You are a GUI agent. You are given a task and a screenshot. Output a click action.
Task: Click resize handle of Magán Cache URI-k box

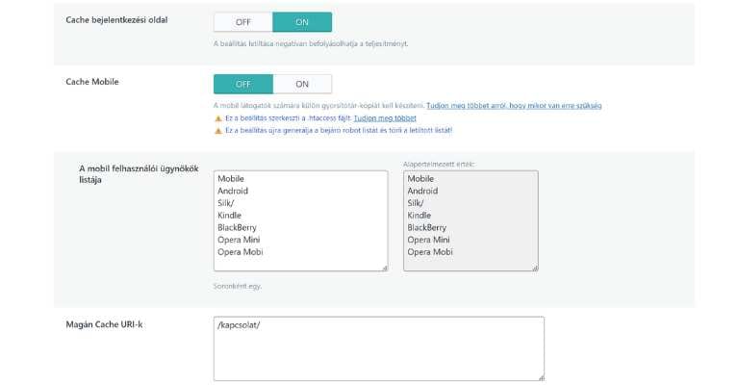[x=540, y=377]
